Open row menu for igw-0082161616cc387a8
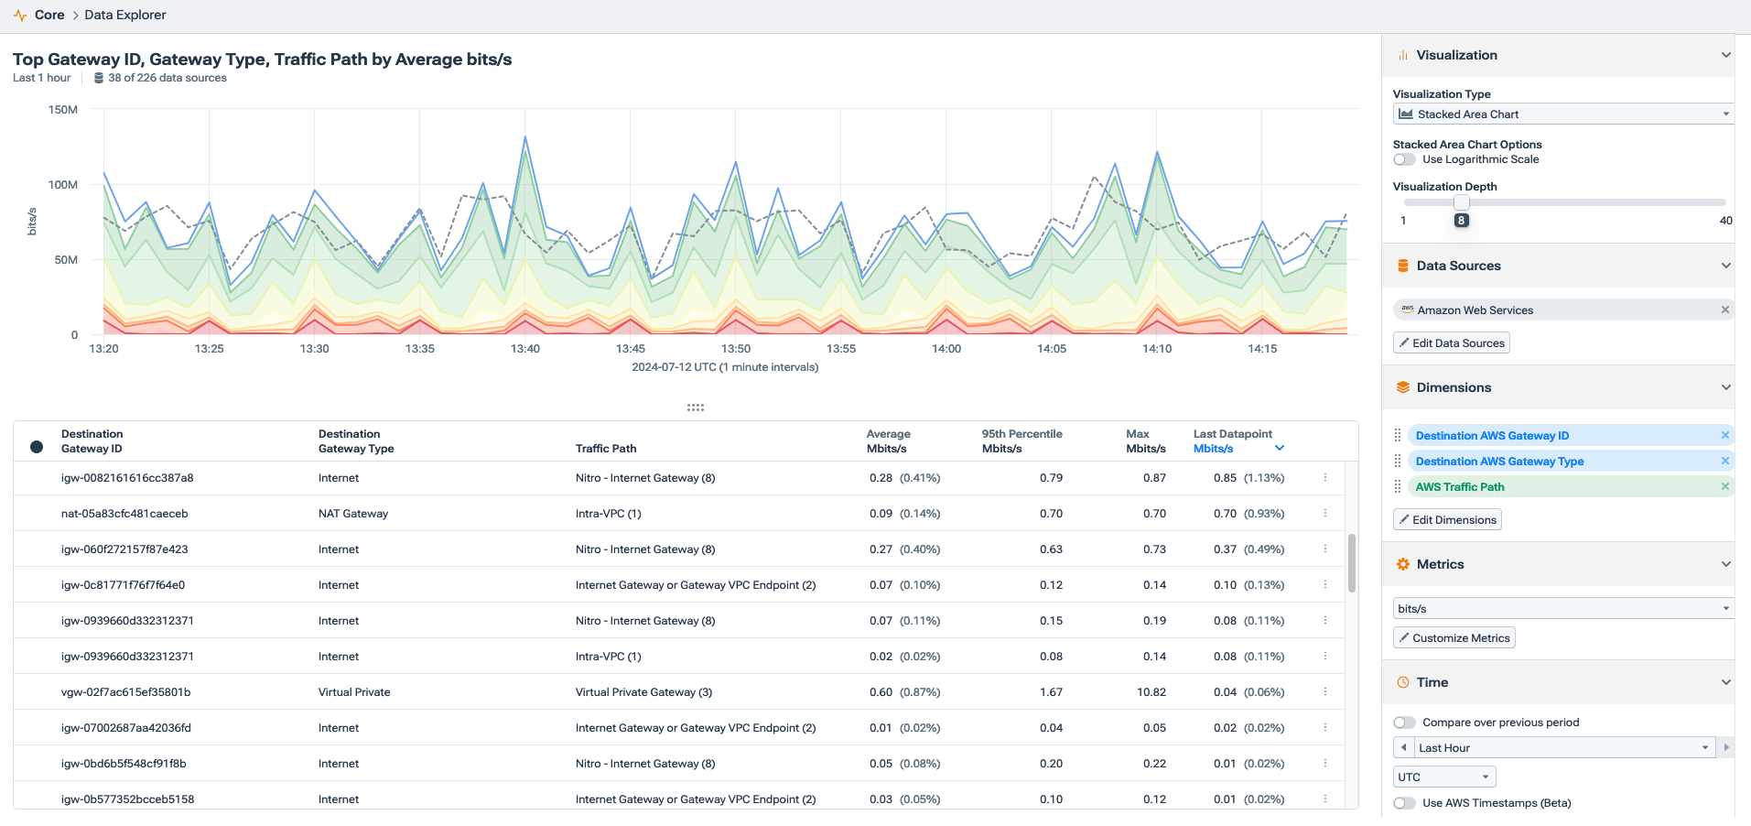 click(x=1324, y=477)
